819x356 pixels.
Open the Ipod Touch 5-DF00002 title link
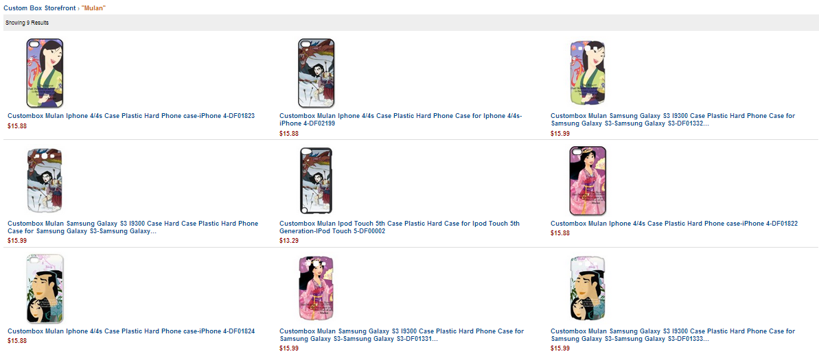pos(400,227)
